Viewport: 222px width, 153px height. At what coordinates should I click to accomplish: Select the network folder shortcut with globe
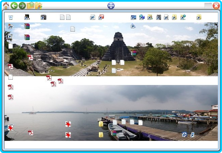click(183, 17)
